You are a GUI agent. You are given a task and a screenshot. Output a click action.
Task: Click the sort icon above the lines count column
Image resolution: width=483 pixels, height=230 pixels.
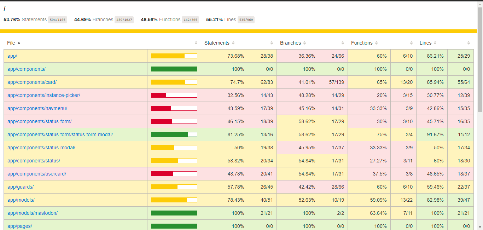[x=469, y=43]
